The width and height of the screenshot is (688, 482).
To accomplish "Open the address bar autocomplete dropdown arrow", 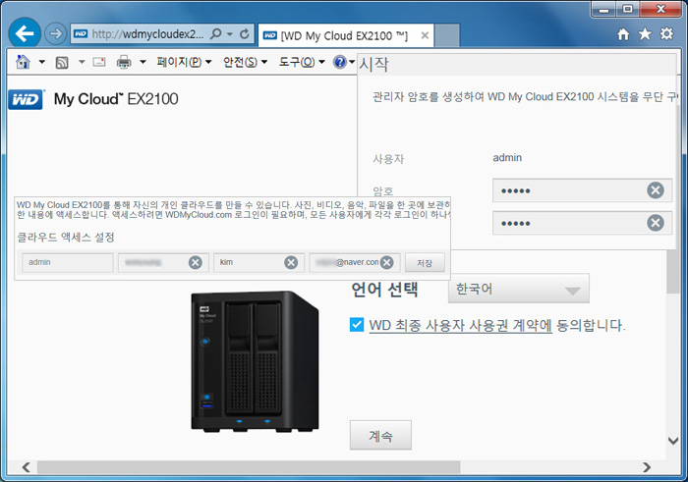I will pos(230,33).
